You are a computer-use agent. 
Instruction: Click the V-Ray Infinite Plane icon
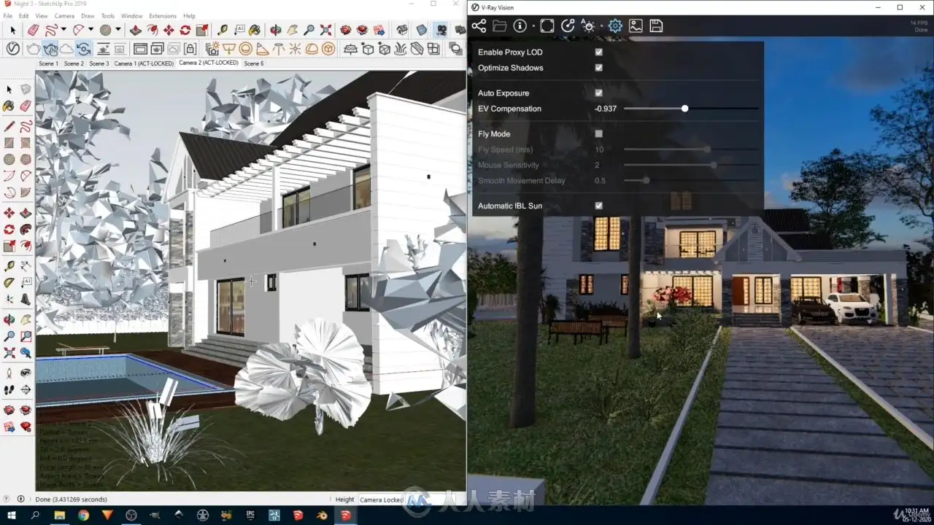point(351,50)
